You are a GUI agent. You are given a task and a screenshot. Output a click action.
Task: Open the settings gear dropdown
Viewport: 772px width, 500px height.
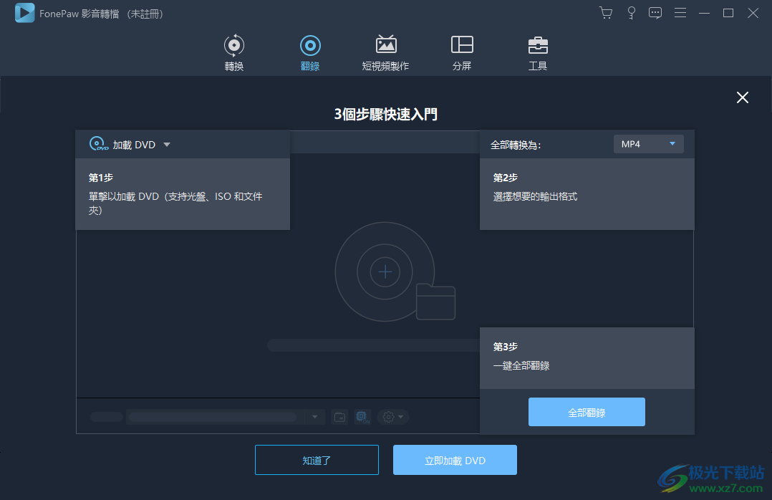click(393, 417)
